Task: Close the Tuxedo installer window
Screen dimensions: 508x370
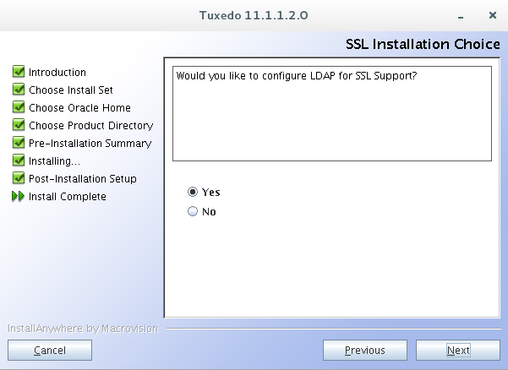Action: pyautogui.click(x=492, y=15)
